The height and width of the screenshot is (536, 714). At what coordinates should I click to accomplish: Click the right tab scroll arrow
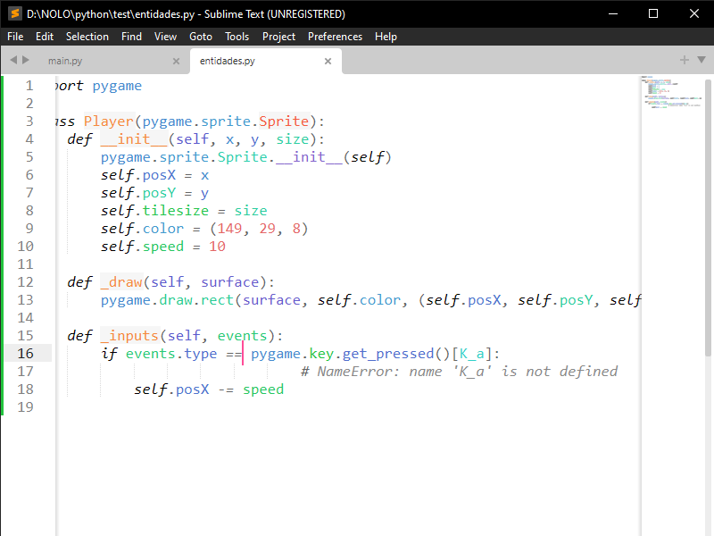(x=26, y=60)
